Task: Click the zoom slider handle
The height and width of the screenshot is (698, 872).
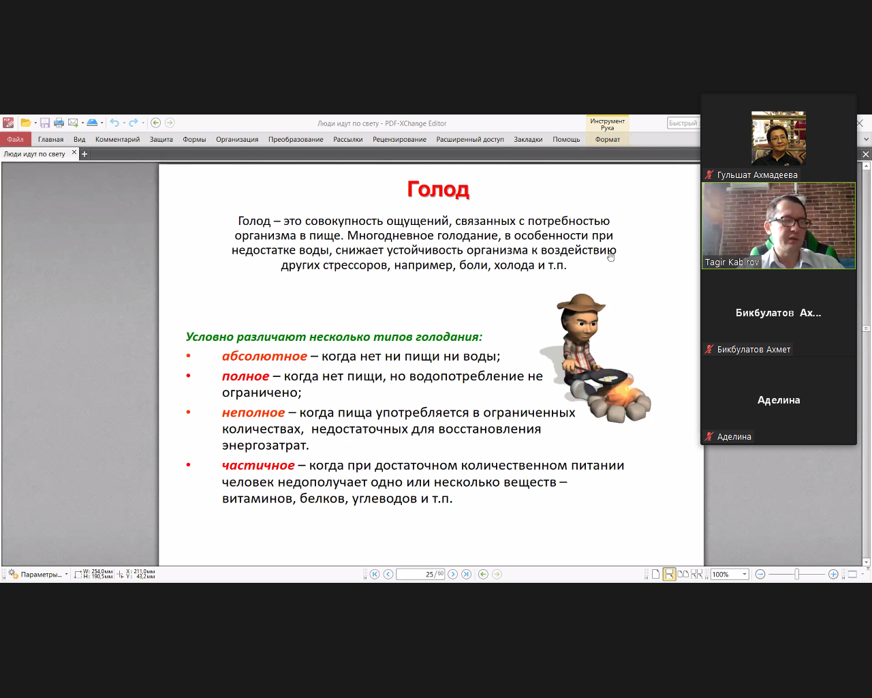Action: pyautogui.click(x=796, y=575)
